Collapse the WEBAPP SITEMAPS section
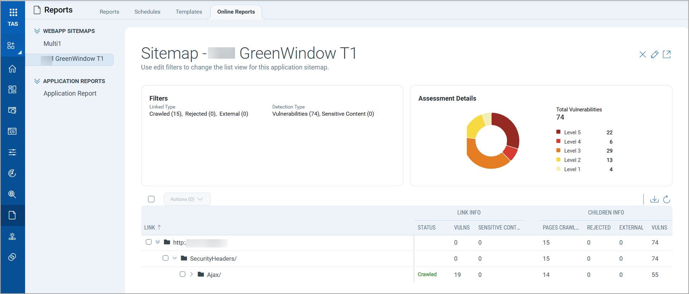The height and width of the screenshot is (294, 689). (x=37, y=31)
